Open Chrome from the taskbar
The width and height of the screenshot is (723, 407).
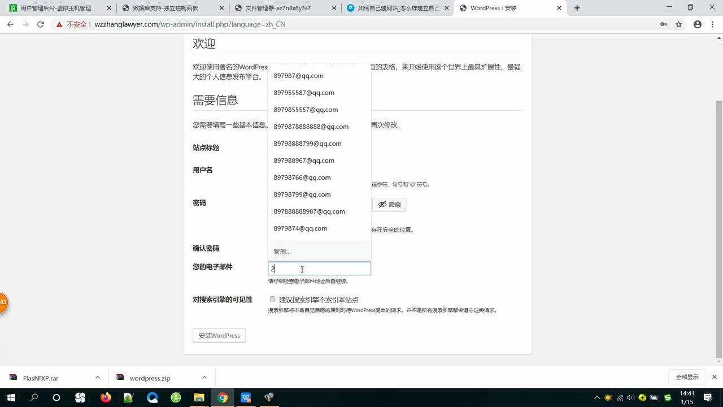(223, 397)
